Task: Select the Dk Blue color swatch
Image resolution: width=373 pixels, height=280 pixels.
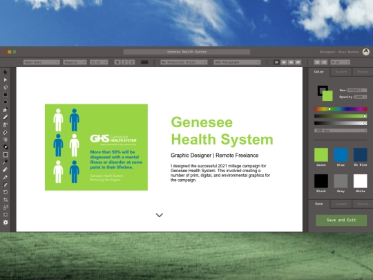Action: pyautogui.click(x=361, y=155)
